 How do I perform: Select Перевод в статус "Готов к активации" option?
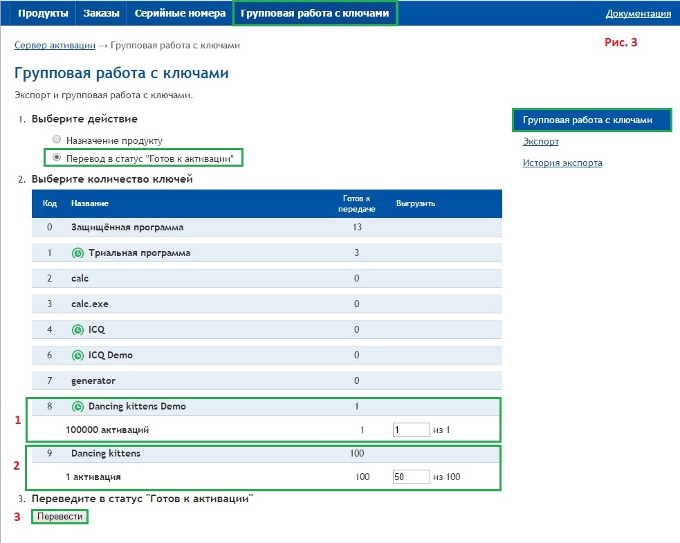[57, 158]
